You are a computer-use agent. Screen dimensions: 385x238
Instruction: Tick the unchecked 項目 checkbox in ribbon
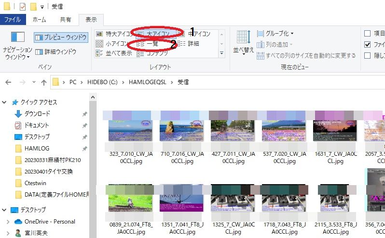(368, 33)
